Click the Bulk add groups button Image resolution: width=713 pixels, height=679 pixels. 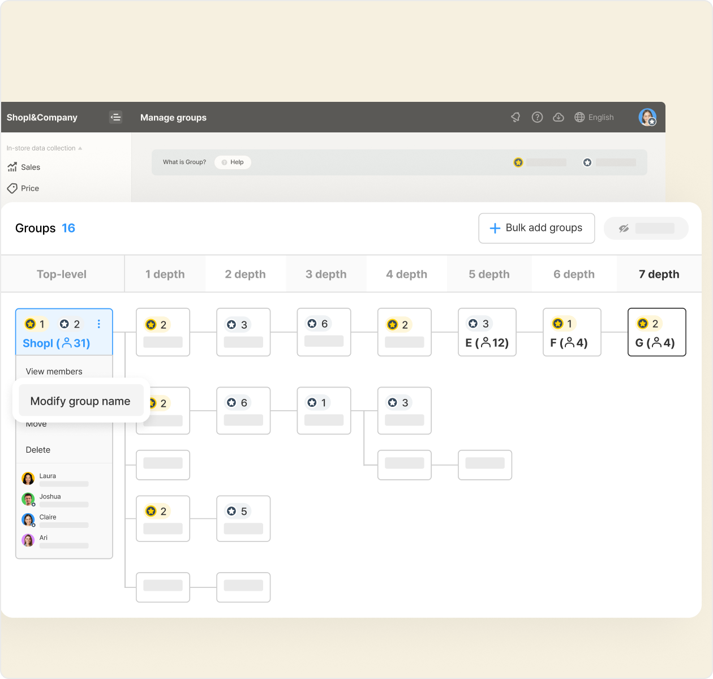[536, 228]
